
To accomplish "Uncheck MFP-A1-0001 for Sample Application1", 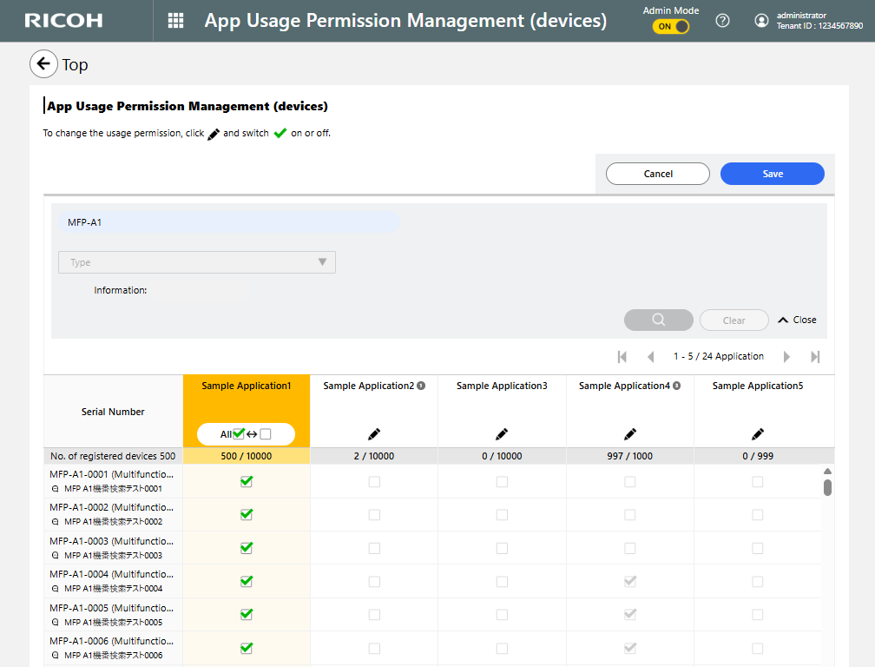I will [247, 481].
